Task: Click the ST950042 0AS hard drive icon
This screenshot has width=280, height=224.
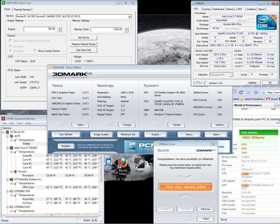Action: 12,207
